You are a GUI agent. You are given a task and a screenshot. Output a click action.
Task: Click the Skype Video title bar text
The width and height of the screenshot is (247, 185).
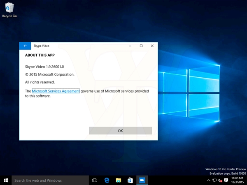pyautogui.click(x=41, y=46)
